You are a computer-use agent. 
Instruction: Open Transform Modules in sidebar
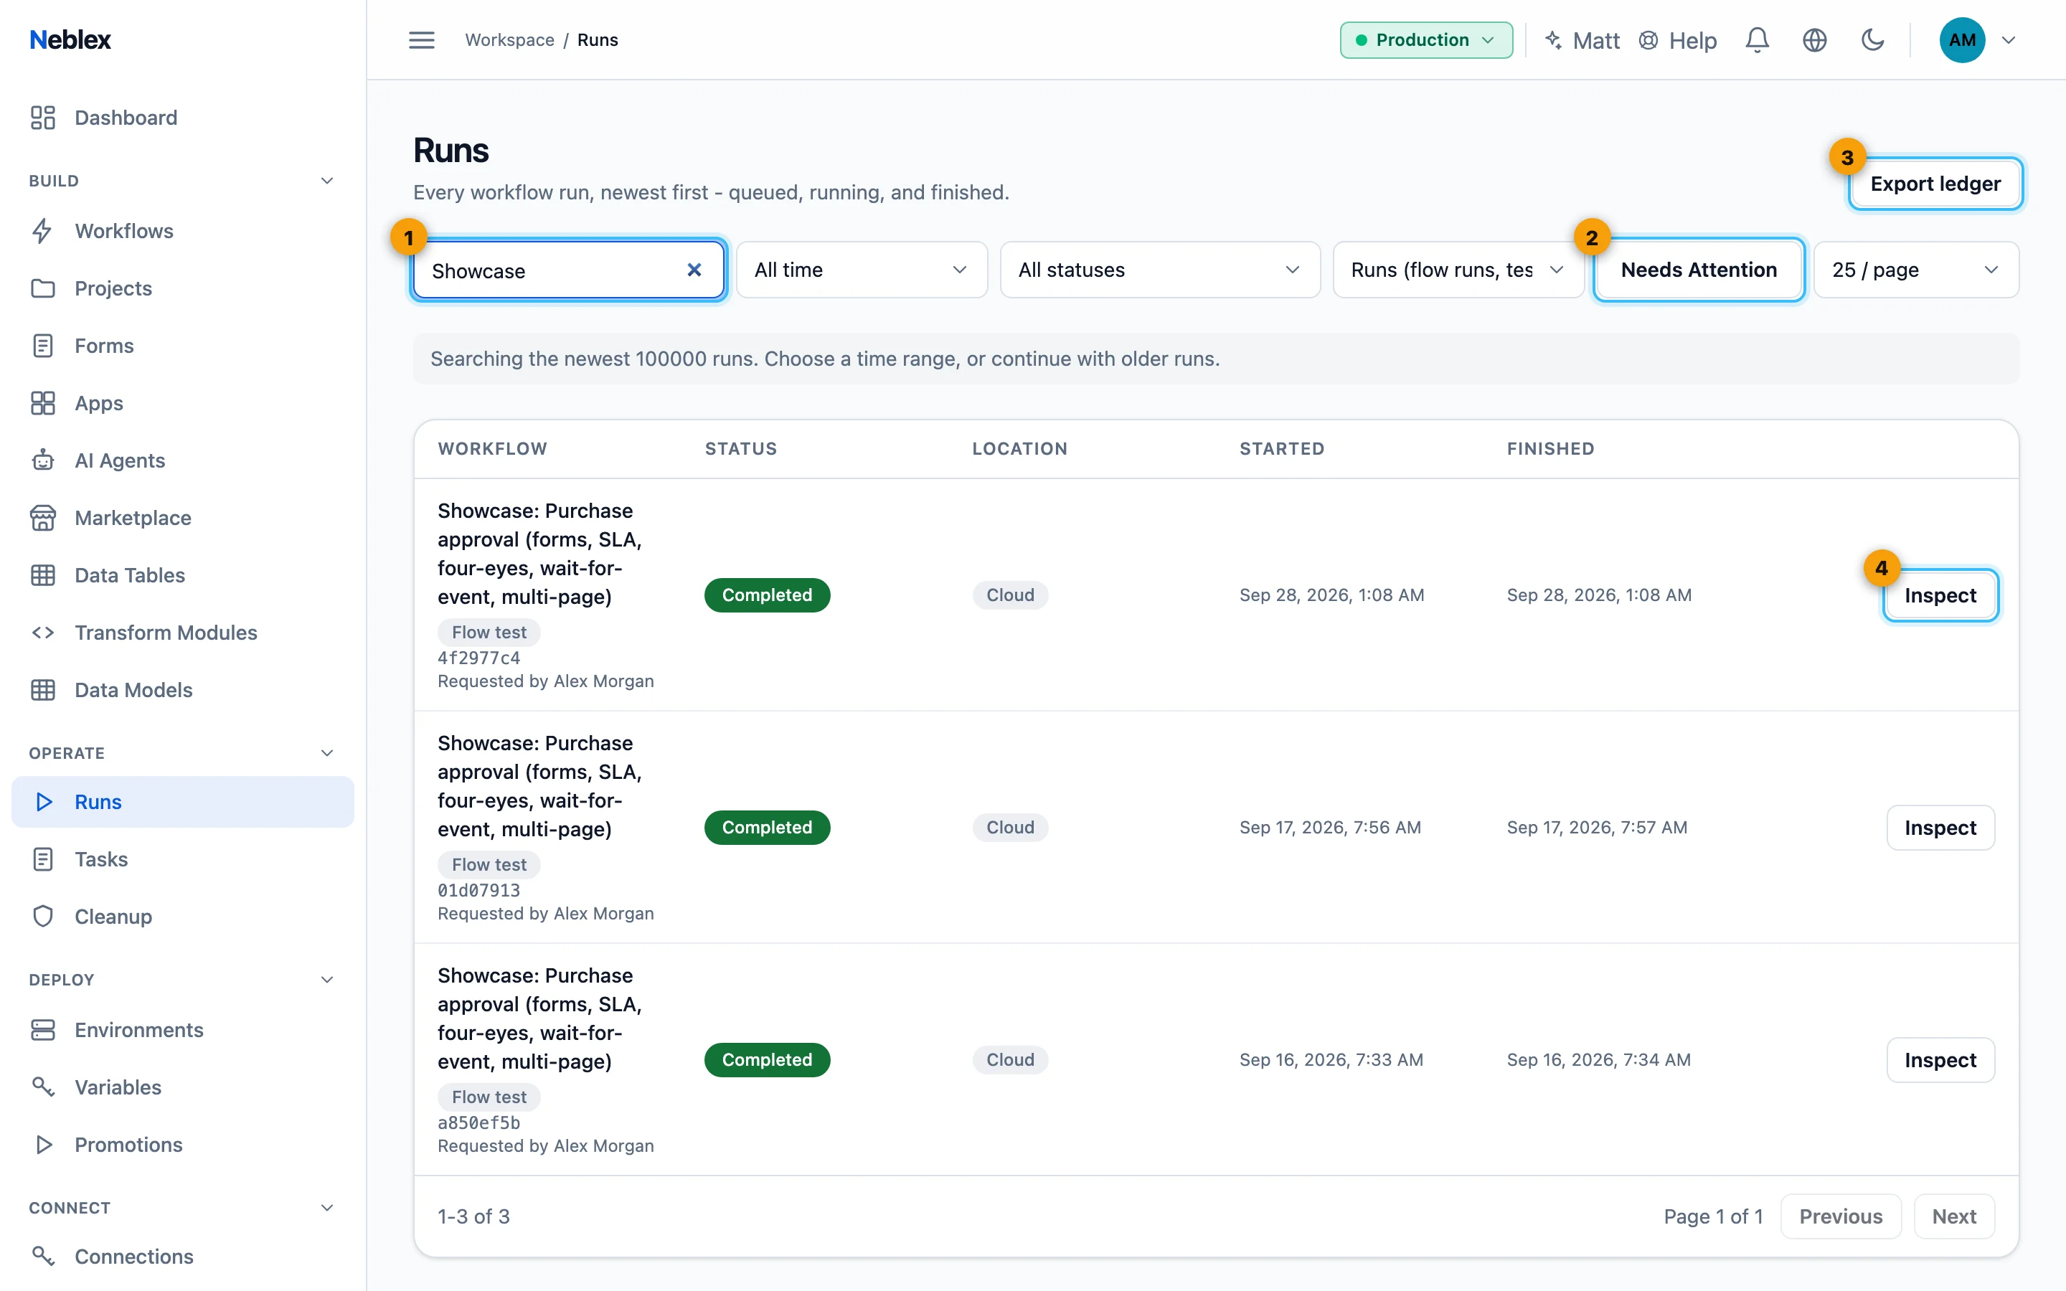(x=183, y=633)
